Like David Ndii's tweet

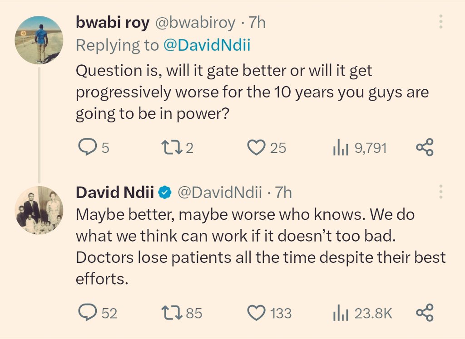click(x=257, y=313)
